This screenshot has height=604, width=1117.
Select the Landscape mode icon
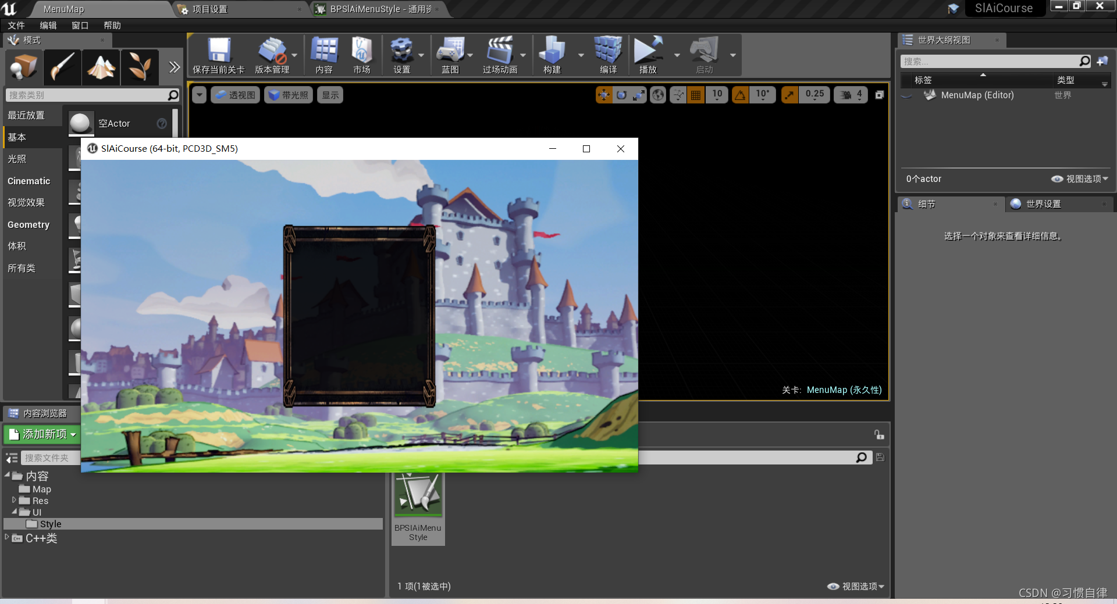101,67
